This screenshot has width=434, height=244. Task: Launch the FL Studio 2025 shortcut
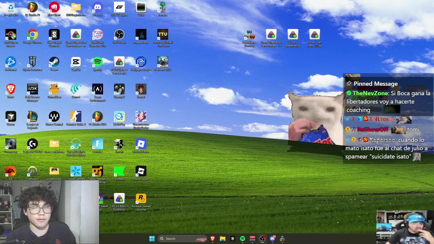(x=98, y=119)
